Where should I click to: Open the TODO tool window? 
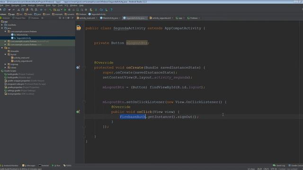click(x=67, y=165)
